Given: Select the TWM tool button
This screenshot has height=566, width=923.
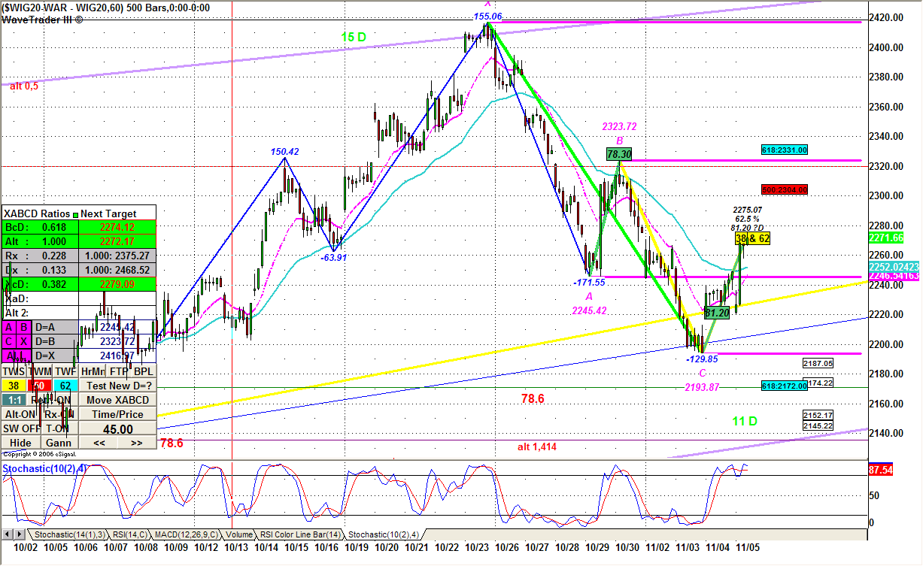Looking at the screenshot, I should 40,371.
